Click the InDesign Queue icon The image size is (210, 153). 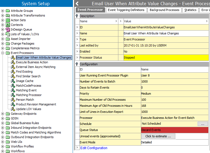point(8,29)
